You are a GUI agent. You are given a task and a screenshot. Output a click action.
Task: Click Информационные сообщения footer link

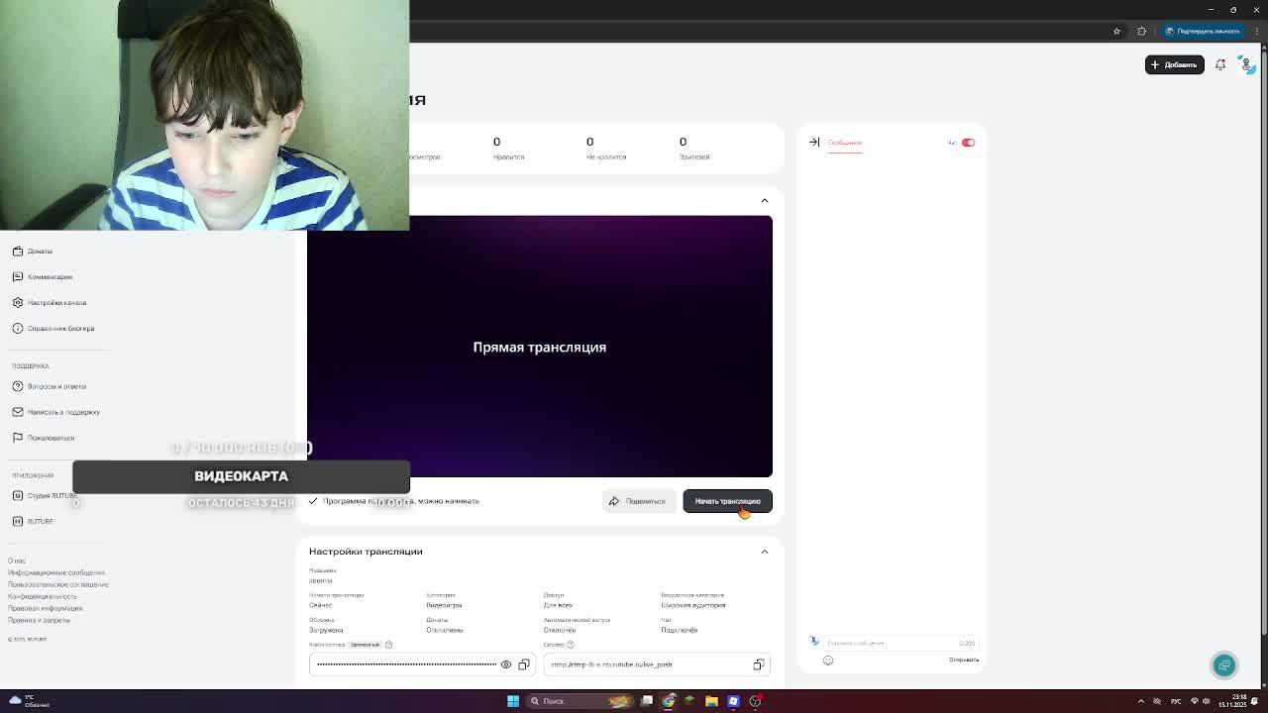(x=56, y=572)
